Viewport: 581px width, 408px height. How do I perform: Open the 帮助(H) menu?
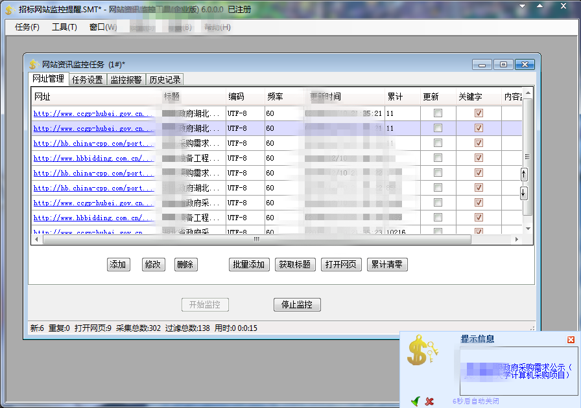click(217, 27)
